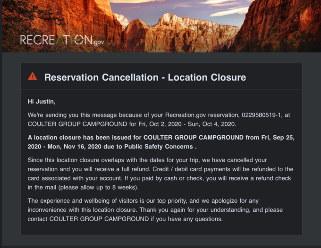Click the canyon mountain banner image

tap(161, 26)
